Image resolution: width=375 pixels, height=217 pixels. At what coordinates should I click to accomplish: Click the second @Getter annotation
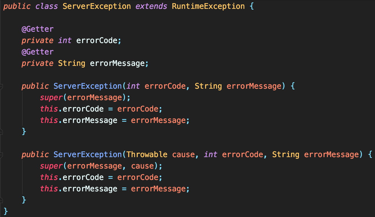pos(37,52)
